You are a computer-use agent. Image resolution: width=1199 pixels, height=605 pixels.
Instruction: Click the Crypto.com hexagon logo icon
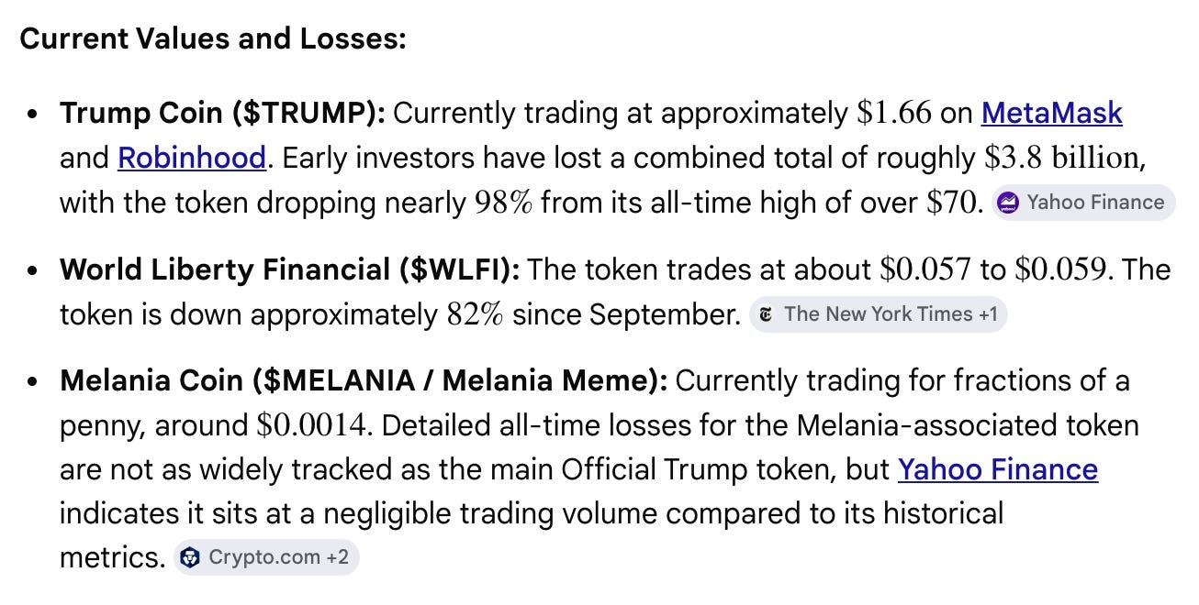[190, 557]
